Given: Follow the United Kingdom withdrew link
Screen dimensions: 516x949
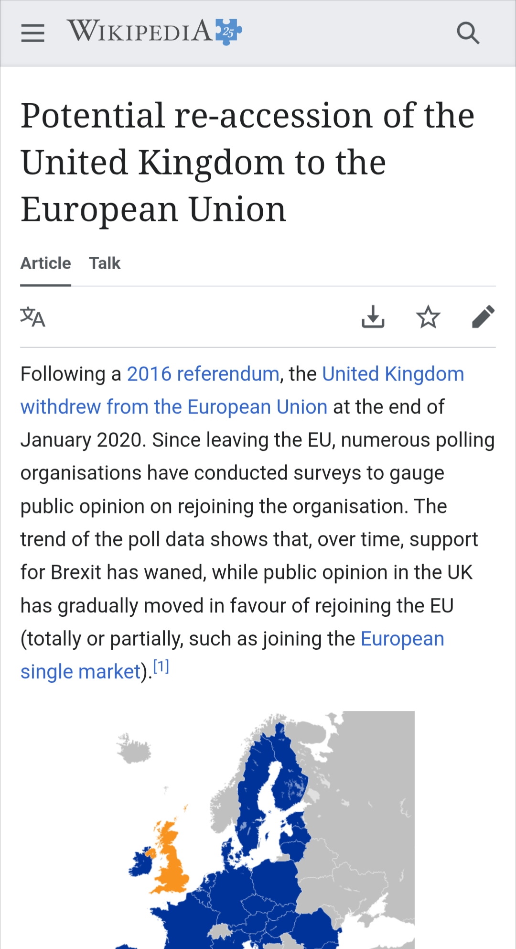Looking at the screenshot, I should [174, 407].
